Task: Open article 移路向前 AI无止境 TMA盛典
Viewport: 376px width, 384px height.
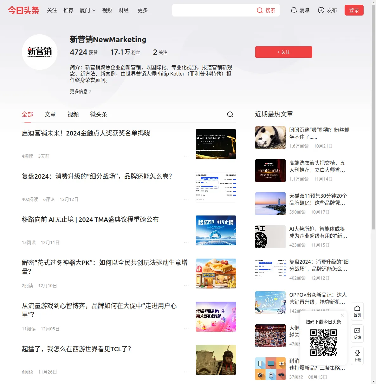Action: (x=90, y=220)
